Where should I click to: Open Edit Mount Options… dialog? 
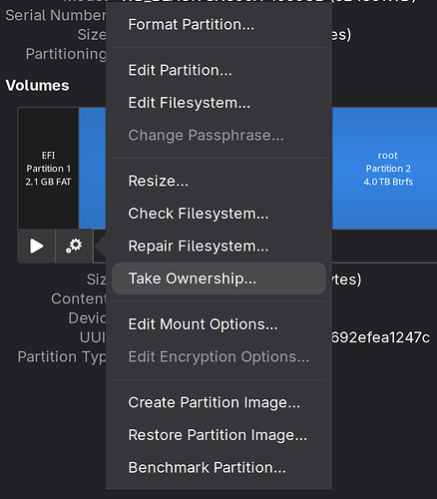[218, 324]
